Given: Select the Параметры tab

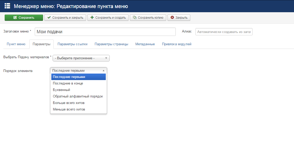Looking at the screenshot, I should click(x=41, y=44).
